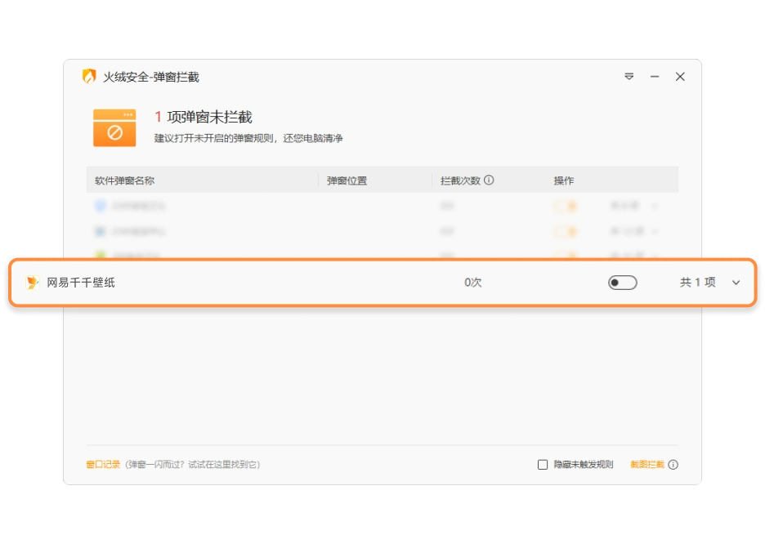
Task: Click the 弹窗位置 column header
Action: (347, 181)
